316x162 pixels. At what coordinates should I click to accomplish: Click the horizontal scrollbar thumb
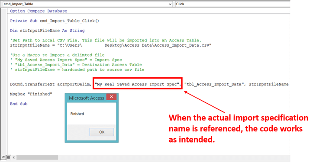[x=37, y=157]
